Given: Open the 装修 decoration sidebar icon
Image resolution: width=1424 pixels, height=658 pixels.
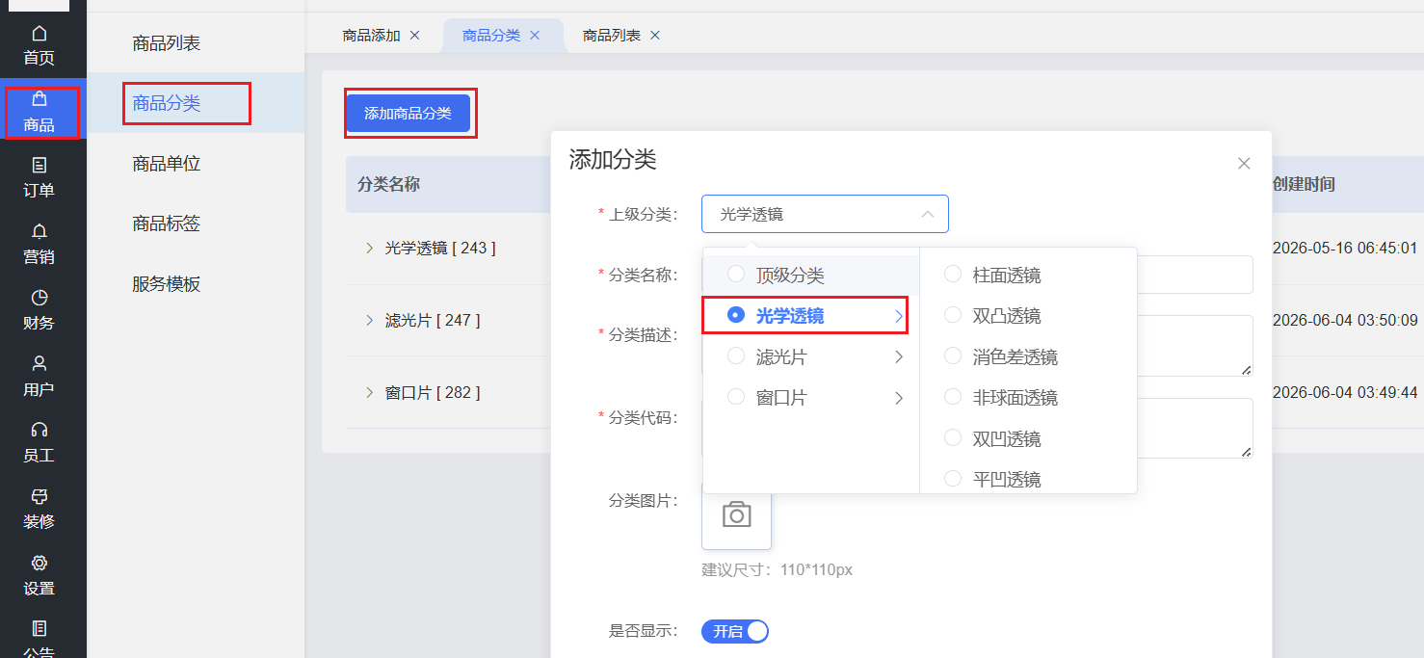Looking at the screenshot, I should pyautogui.click(x=40, y=497).
